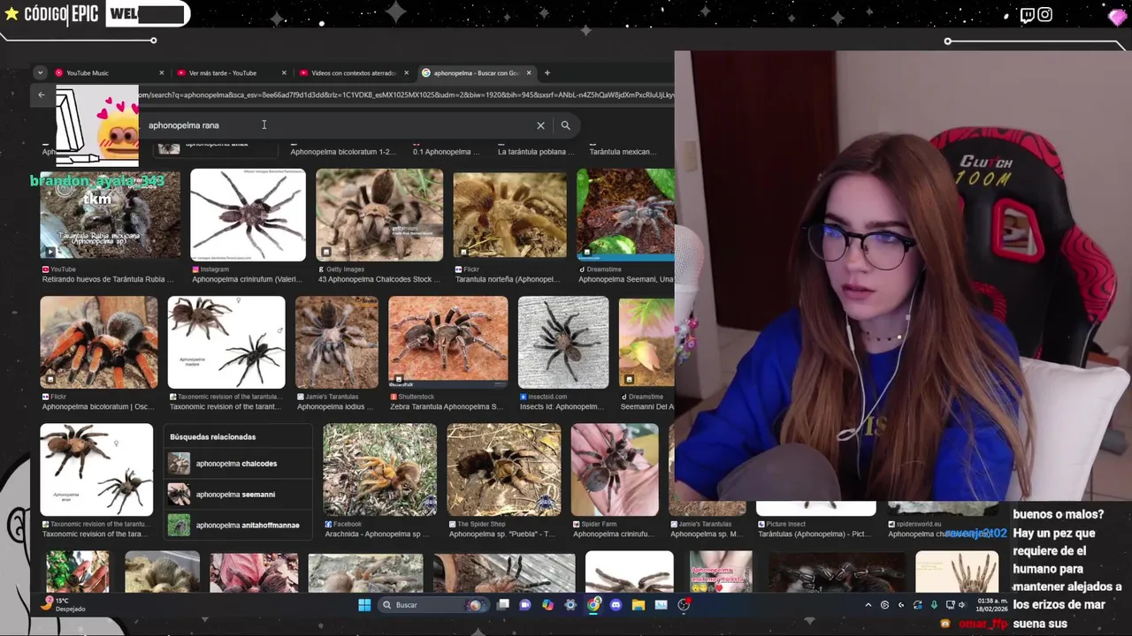Screen dimensions: 1132x636
Task: Open the Jamie's Tarantulas Aphonopelma iodius image
Action: (x=336, y=343)
